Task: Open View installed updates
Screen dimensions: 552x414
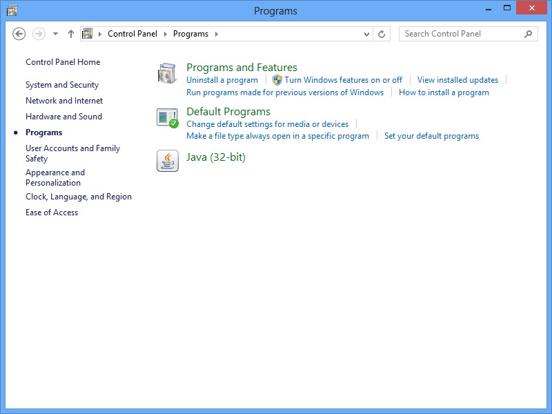Action: (x=457, y=79)
